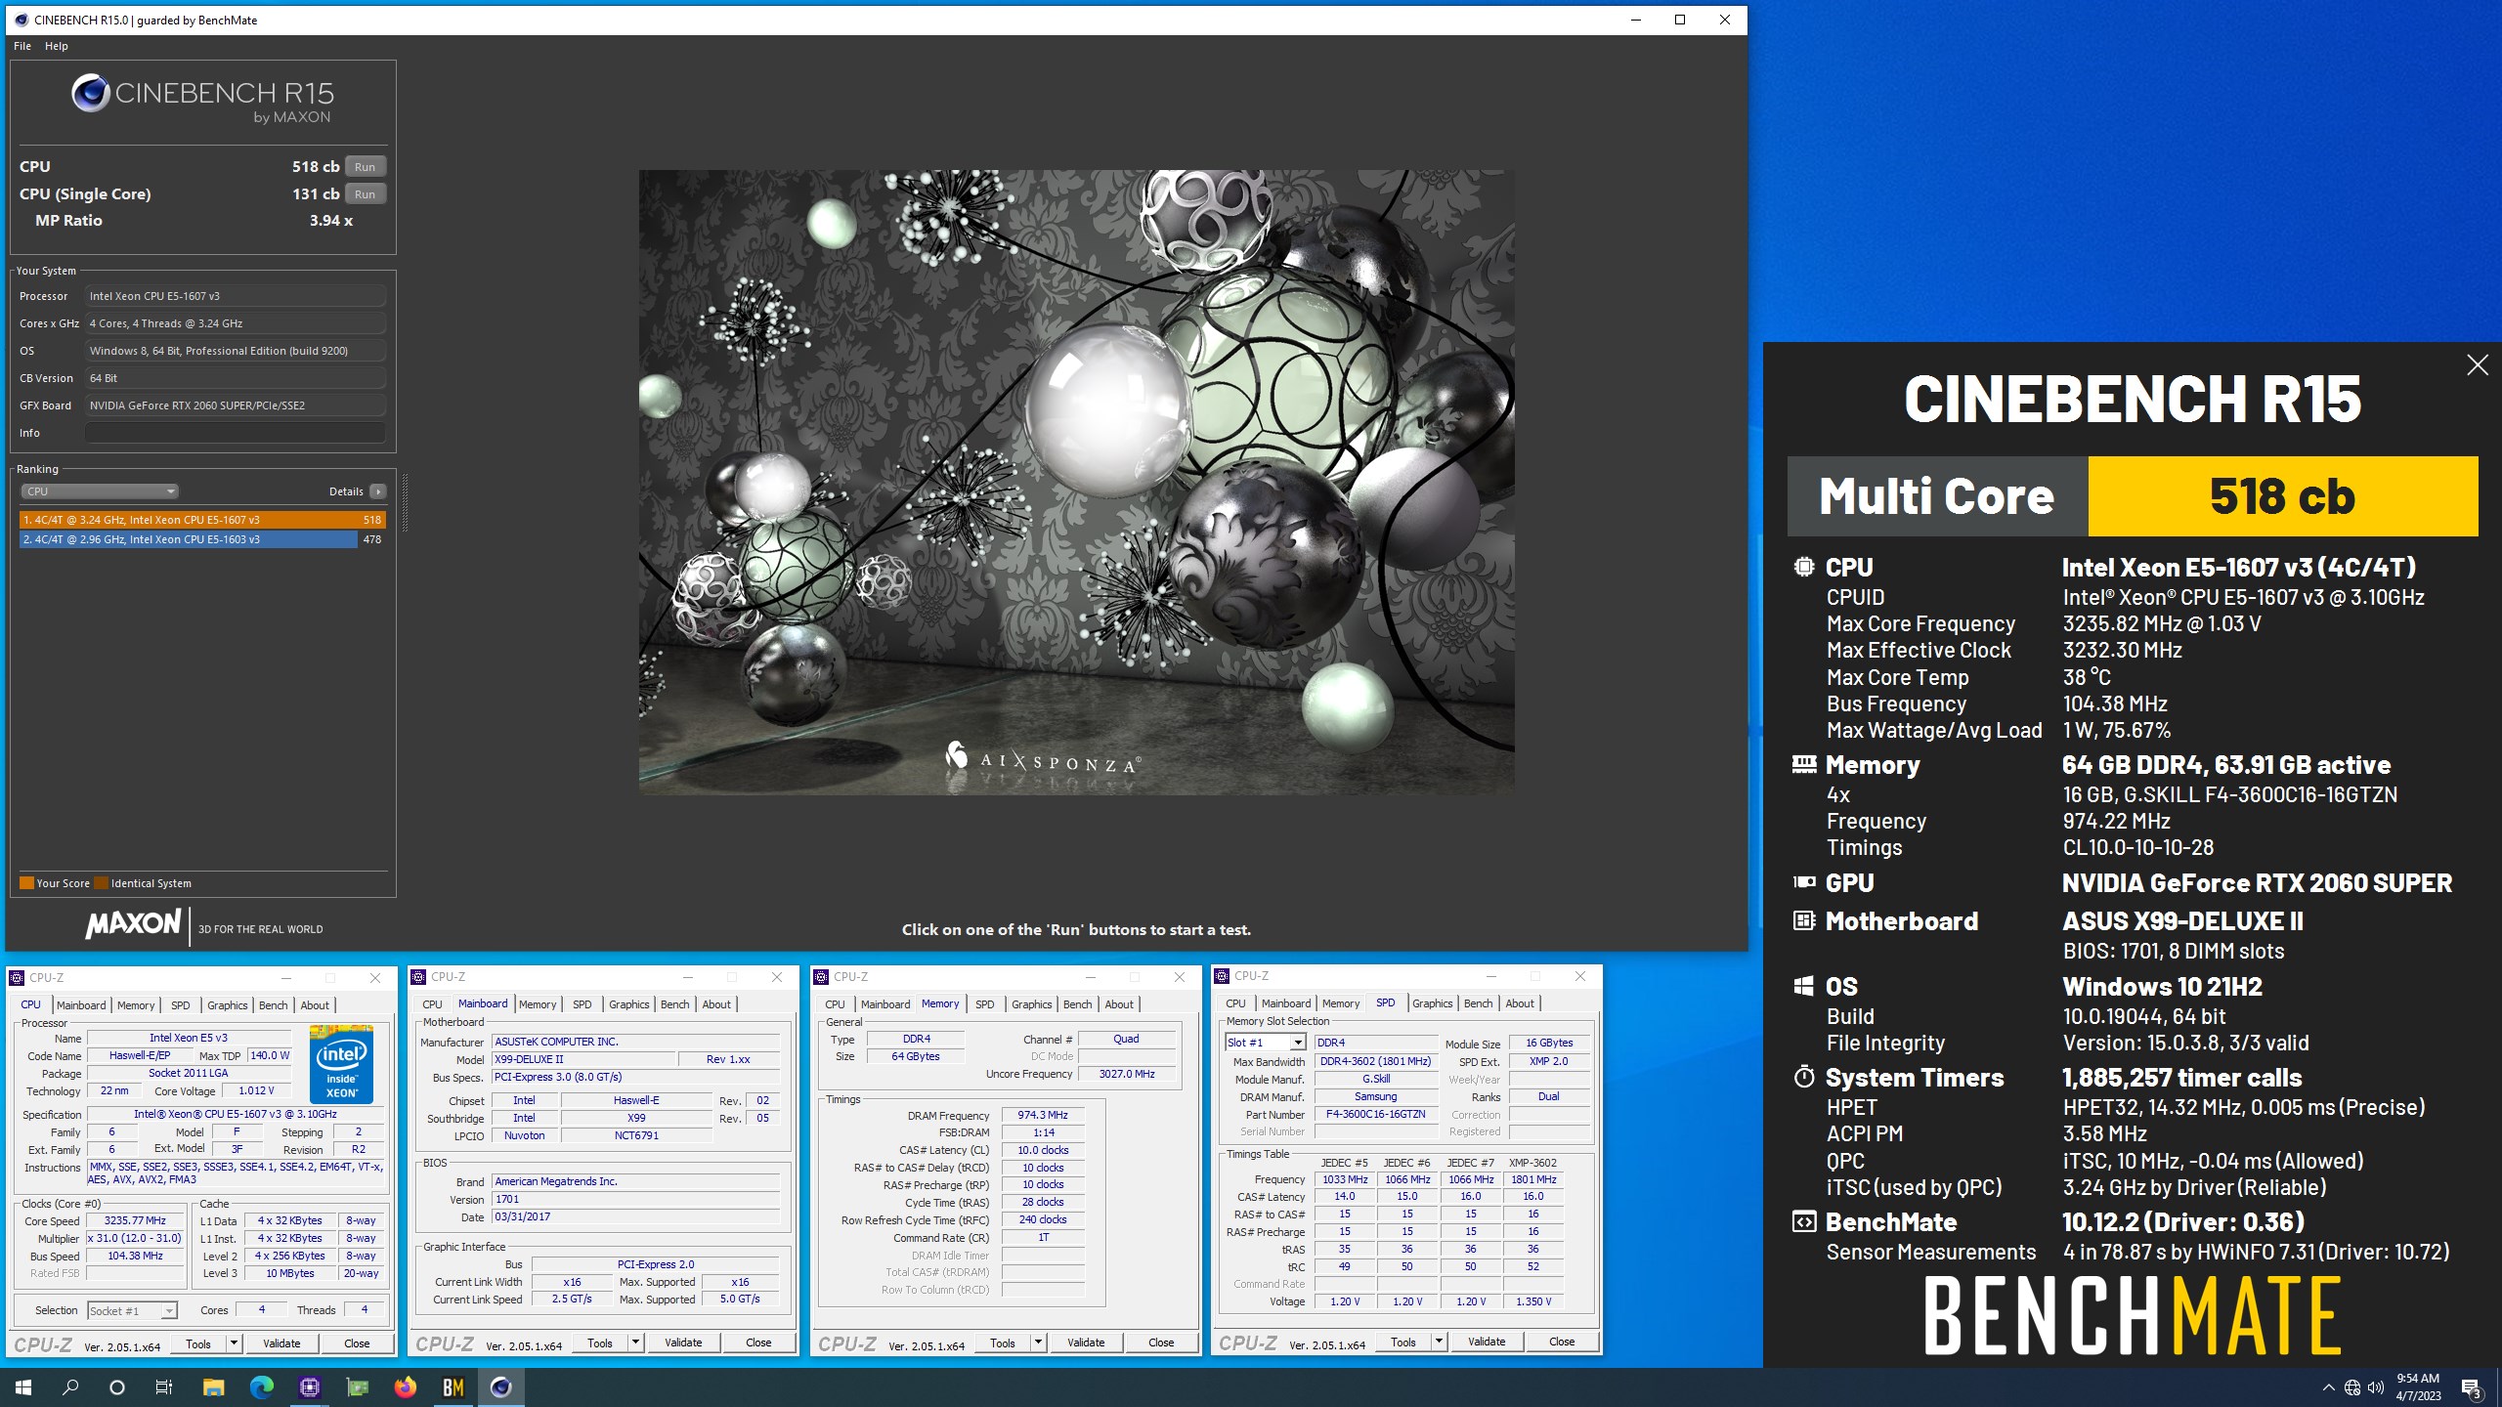
Task: Click the GFX Board RTX 2060 SUPER field
Action: pyautogui.click(x=235, y=405)
